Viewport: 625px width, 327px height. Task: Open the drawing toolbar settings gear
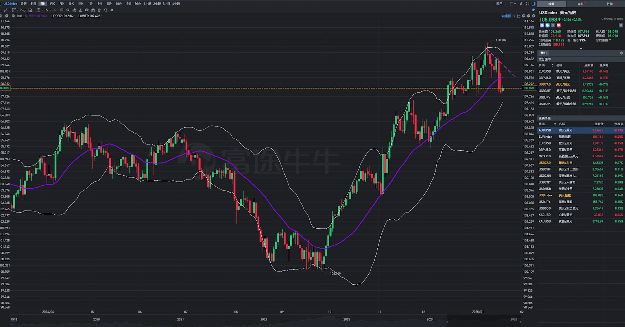click(112, 10)
